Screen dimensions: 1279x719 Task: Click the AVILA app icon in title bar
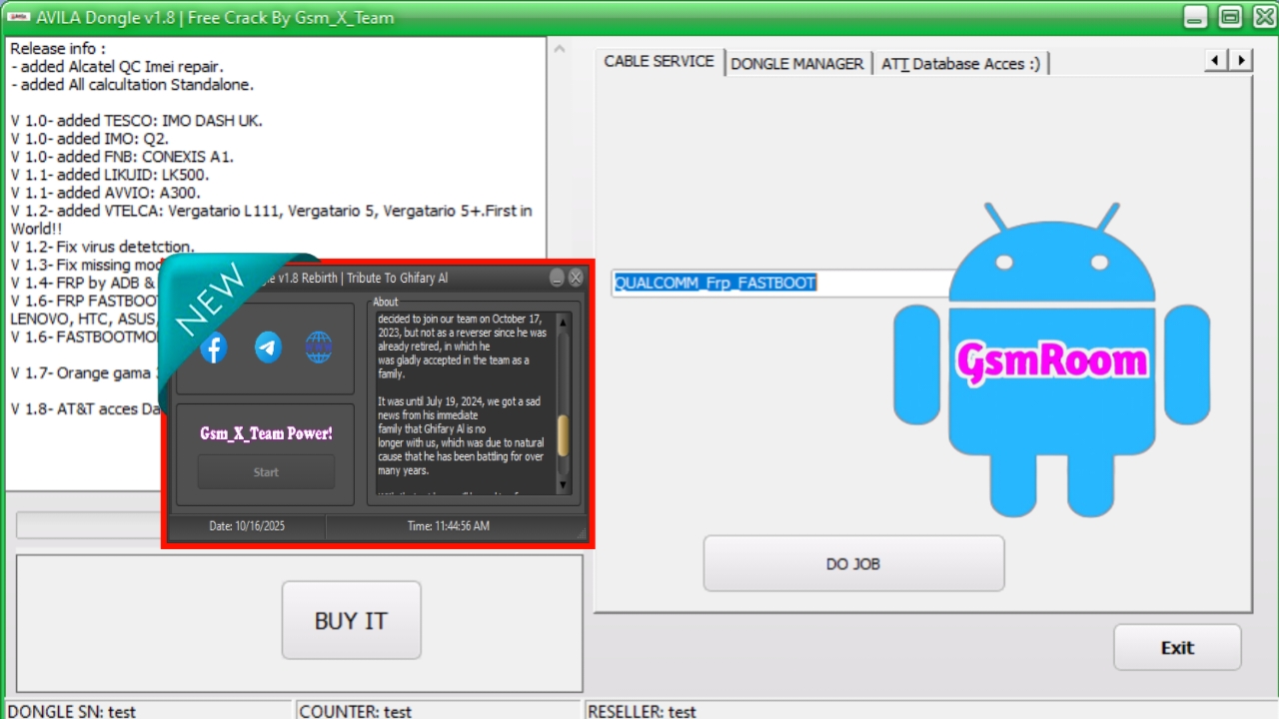coord(18,17)
